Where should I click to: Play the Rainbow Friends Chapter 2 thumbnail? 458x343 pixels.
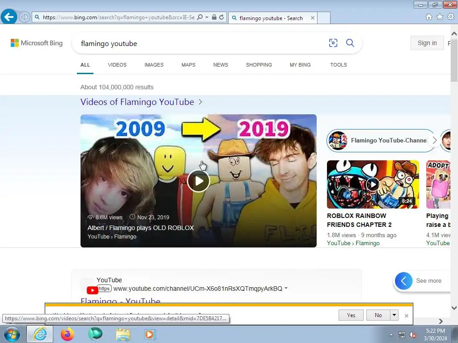(373, 184)
